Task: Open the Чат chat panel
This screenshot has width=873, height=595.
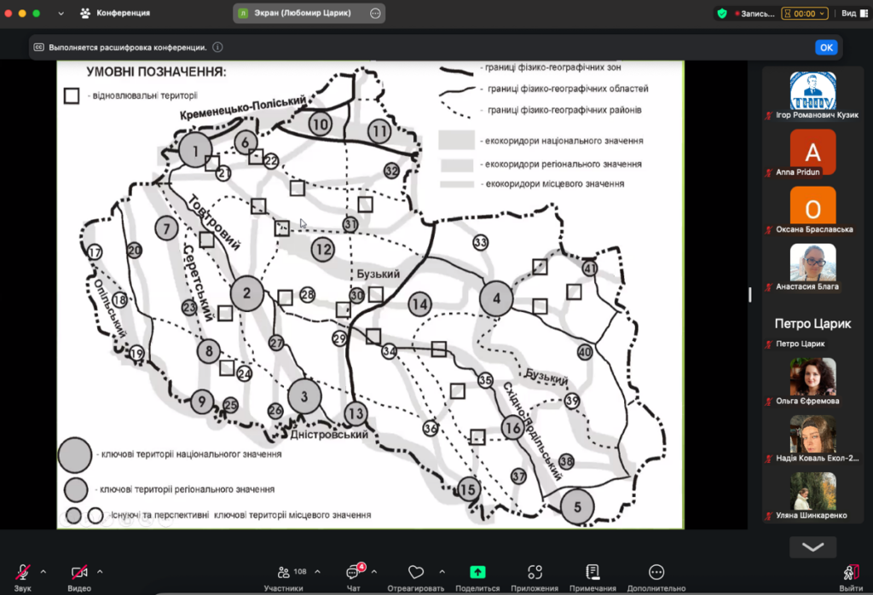Action: coord(353,573)
